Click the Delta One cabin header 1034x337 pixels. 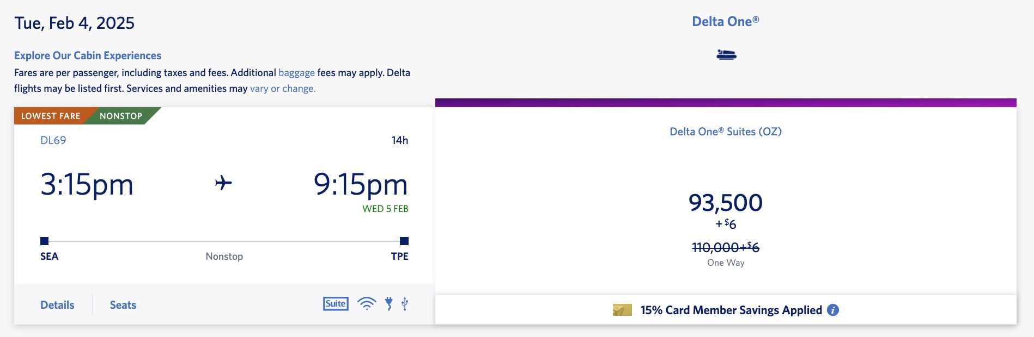click(x=725, y=22)
